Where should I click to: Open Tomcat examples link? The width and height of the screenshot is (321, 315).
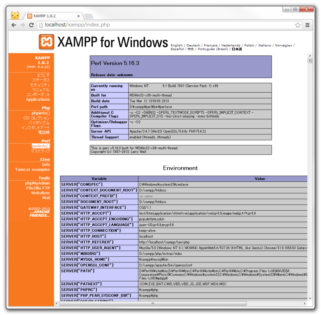[x=33, y=169]
